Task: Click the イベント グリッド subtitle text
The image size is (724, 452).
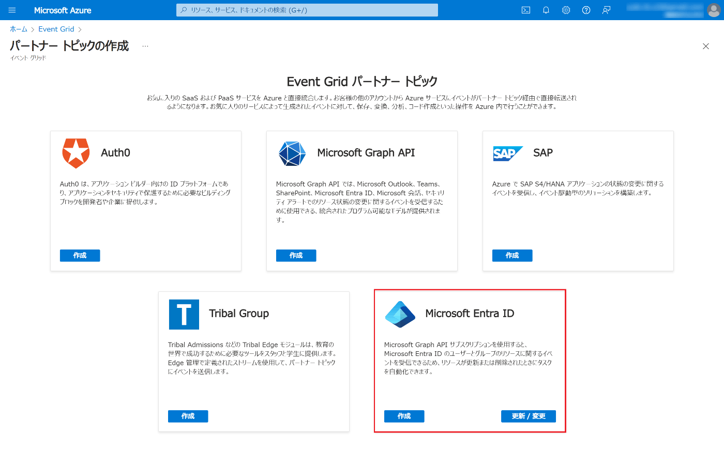Action: coord(28,58)
